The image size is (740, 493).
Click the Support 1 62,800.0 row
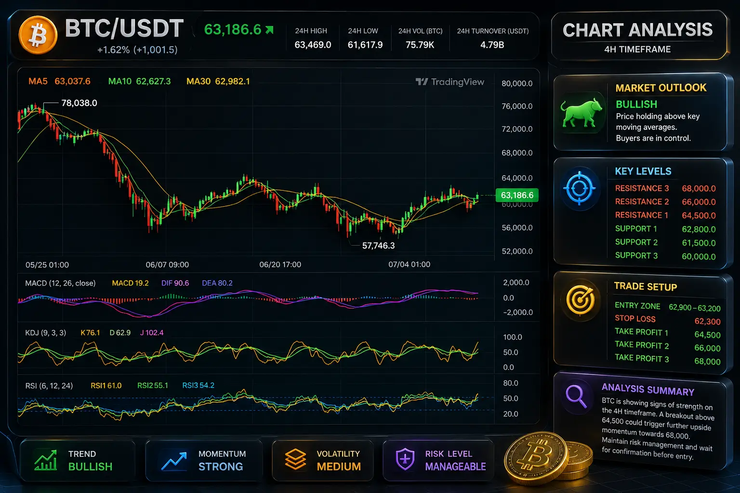(665, 229)
